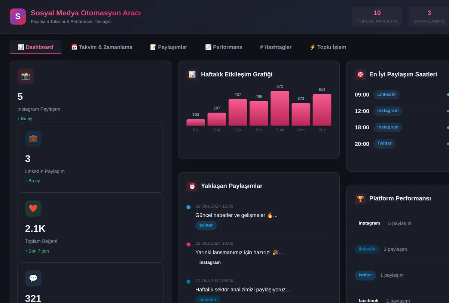Click the Cum bar showing 572
This screenshot has width=449, height=303.
point(280,108)
